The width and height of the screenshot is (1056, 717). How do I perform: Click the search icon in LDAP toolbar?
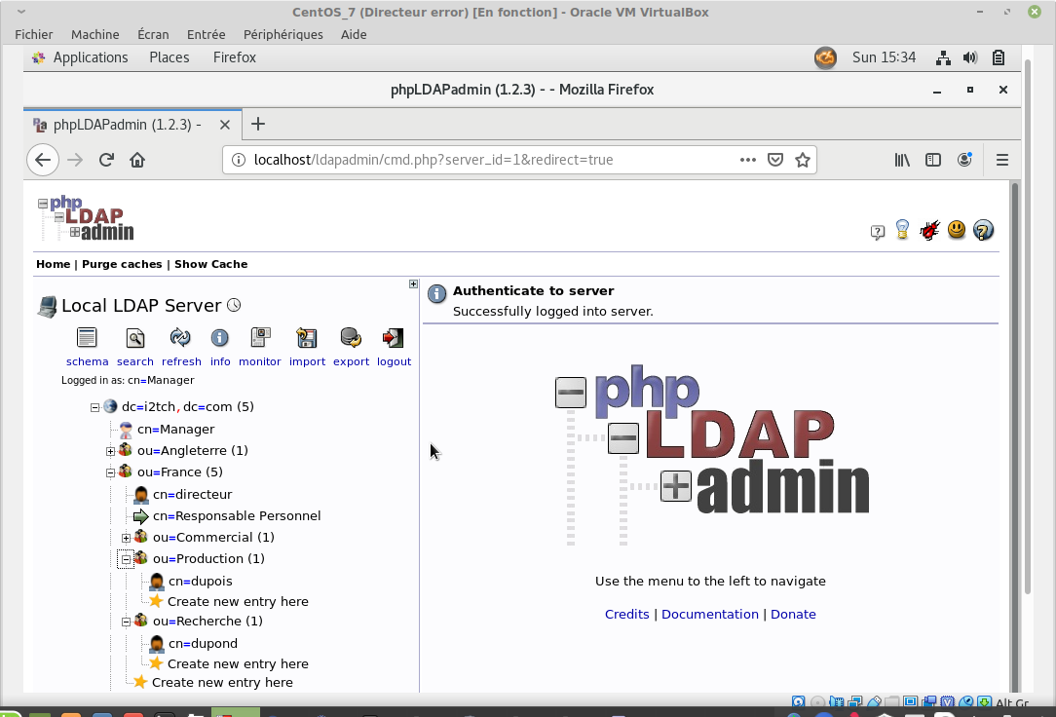[x=135, y=338]
